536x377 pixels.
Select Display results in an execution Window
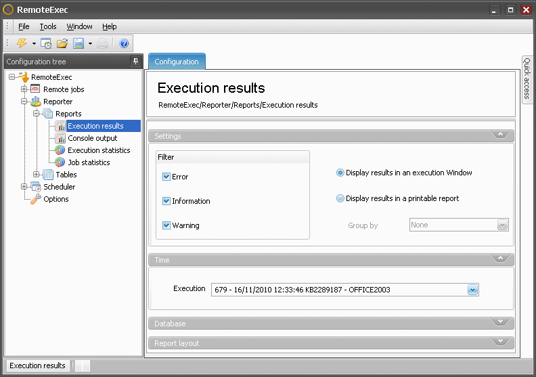click(340, 173)
